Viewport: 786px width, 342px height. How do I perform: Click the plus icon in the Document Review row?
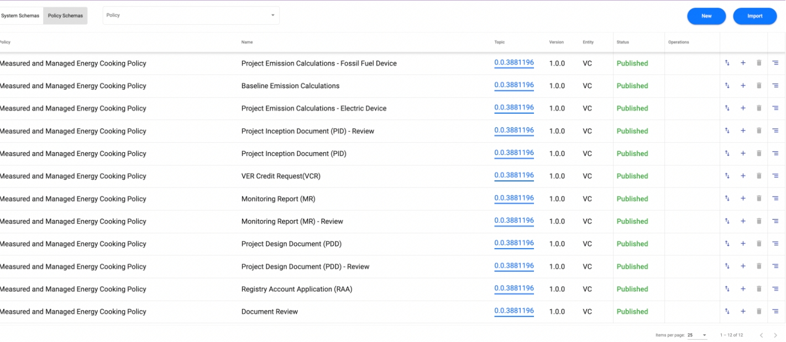743,312
